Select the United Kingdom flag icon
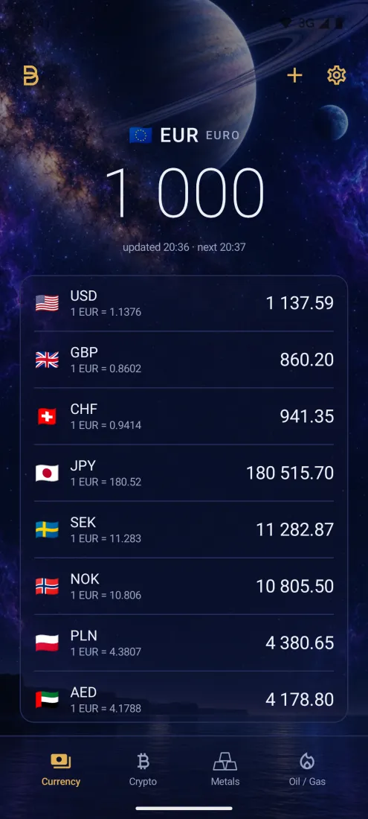 [x=47, y=360]
